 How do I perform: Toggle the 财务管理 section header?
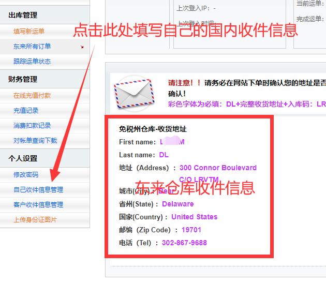23,79
